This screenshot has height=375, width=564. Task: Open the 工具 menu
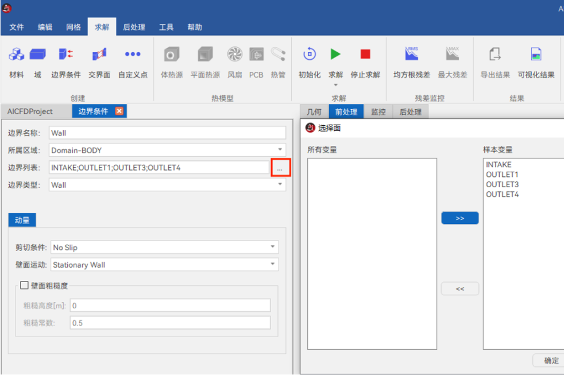(166, 27)
